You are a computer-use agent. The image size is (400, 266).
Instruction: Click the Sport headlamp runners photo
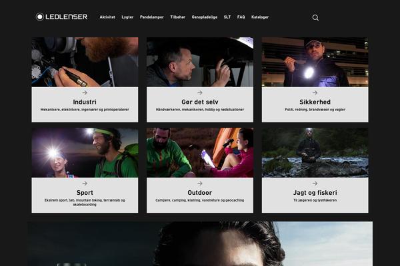point(85,153)
